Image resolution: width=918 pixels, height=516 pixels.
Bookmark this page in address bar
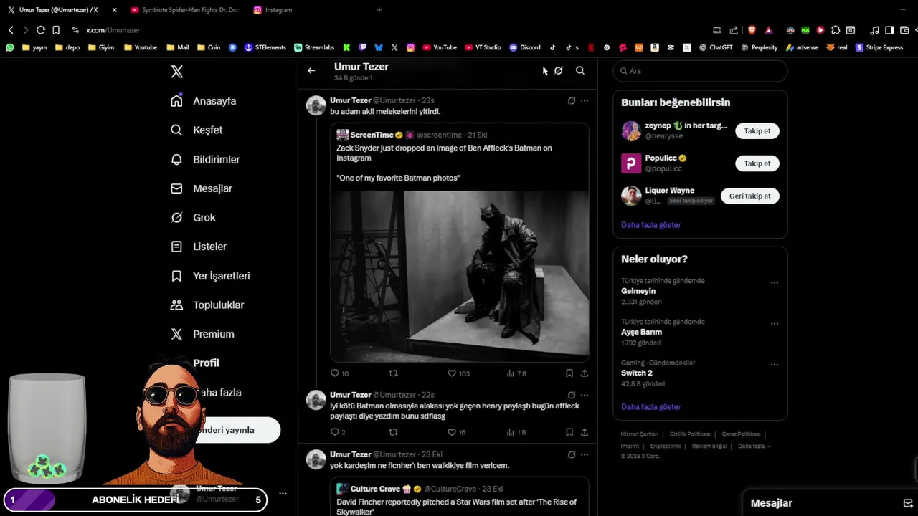tap(56, 30)
